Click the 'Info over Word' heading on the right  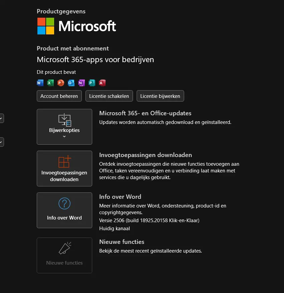coord(120,197)
